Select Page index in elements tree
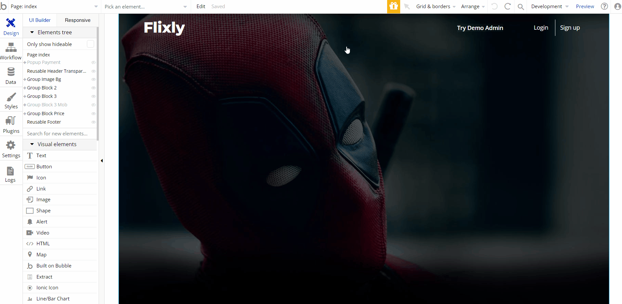Viewport: 622px width, 304px height. tap(39, 55)
